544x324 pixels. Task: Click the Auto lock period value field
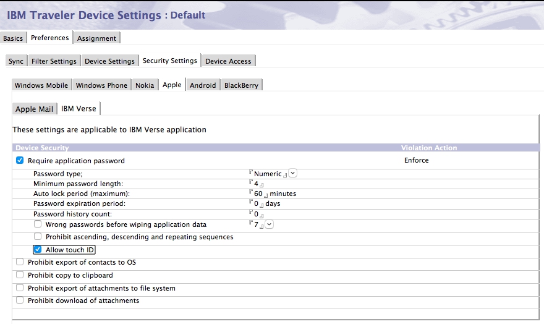[258, 194]
